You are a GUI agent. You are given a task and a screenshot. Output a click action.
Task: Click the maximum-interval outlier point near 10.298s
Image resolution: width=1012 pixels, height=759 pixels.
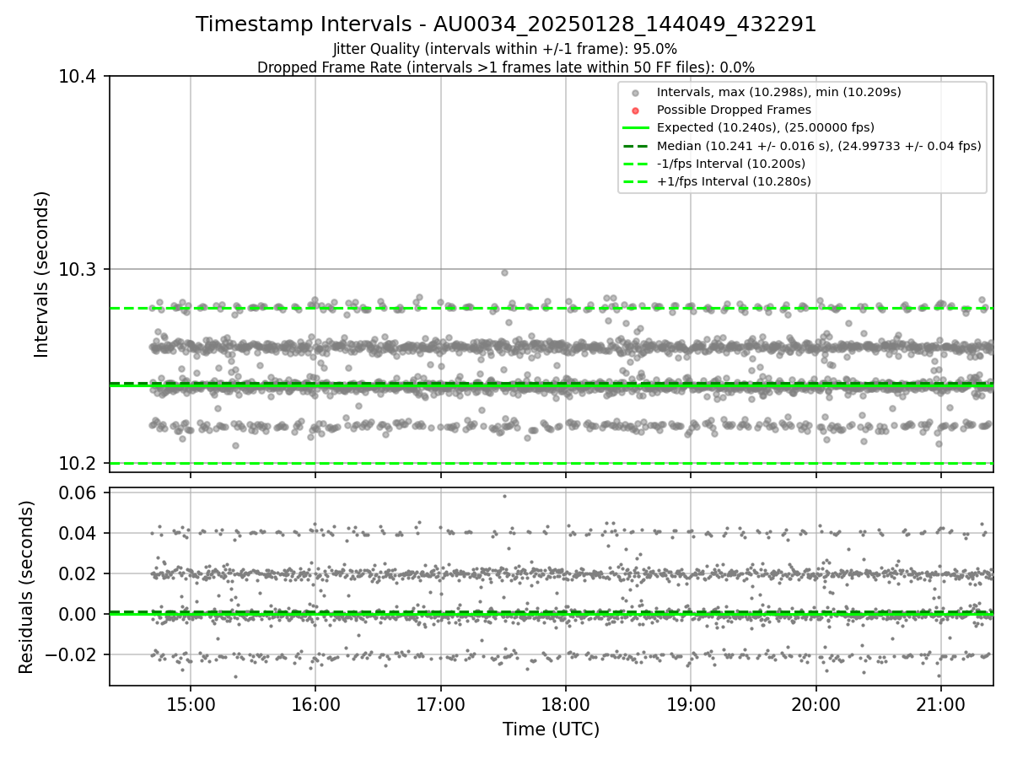(504, 272)
